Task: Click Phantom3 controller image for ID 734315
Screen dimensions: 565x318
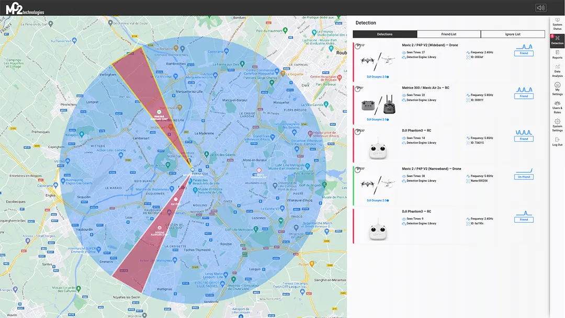Action: [378, 149]
